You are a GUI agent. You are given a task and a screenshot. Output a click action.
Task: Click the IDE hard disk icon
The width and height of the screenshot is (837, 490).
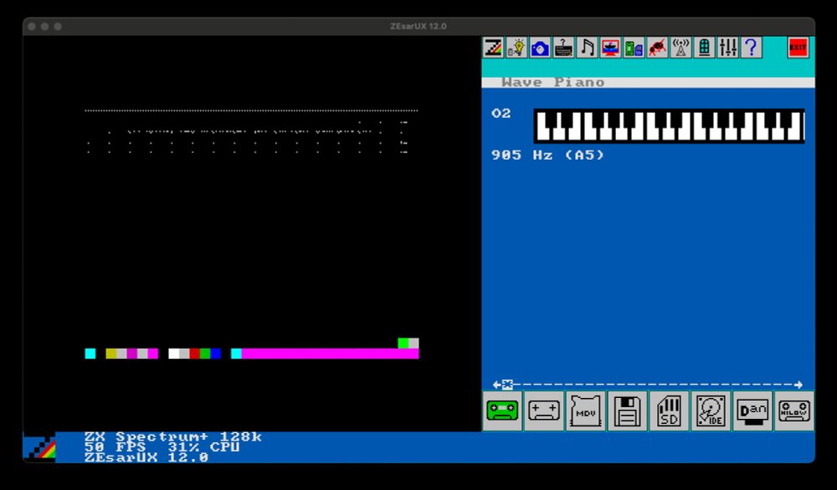point(711,411)
